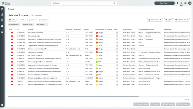Click the information icon in header
Screen dimensions: 193x109
(185, 3)
